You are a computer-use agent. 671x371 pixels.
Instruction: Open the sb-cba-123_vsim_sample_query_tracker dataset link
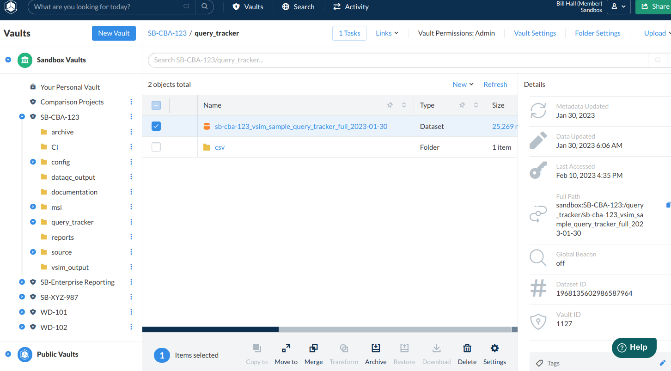coord(301,126)
